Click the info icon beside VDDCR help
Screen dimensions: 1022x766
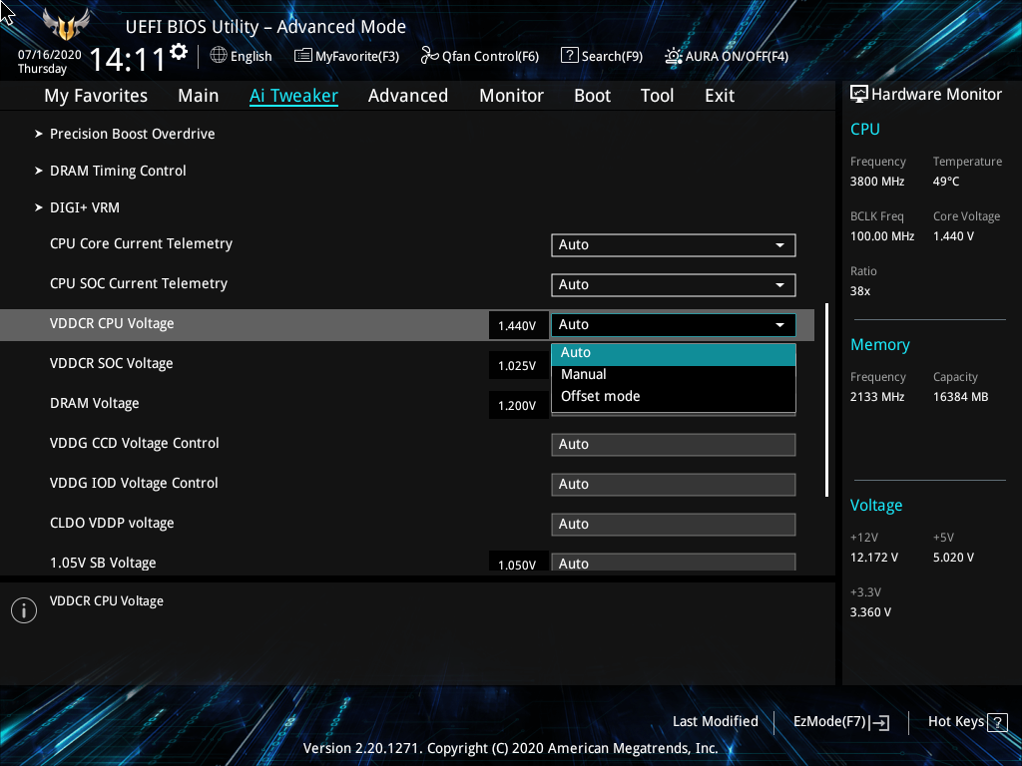[x=24, y=610]
